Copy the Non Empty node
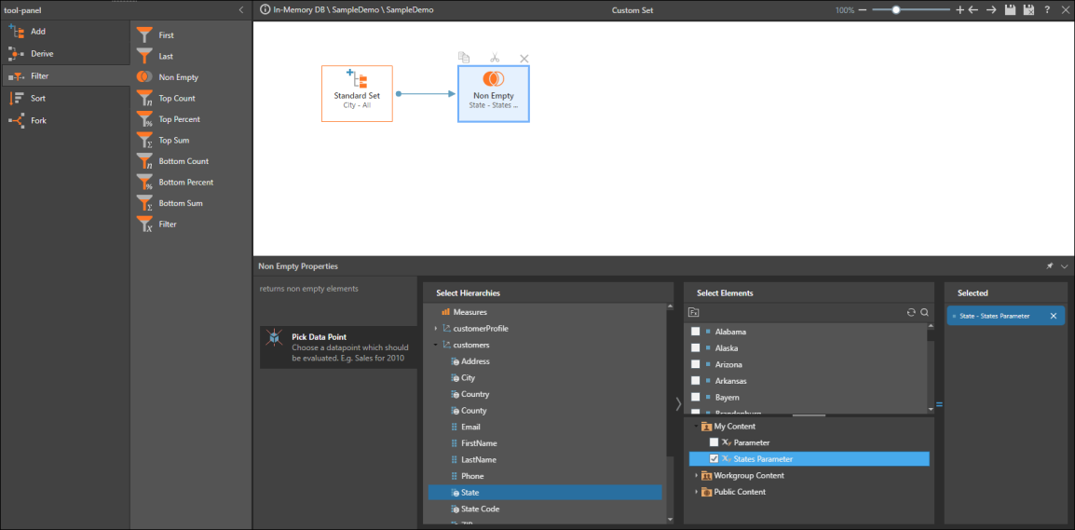 point(464,58)
